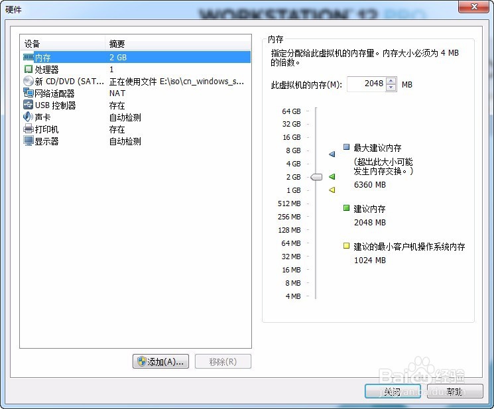The height and width of the screenshot is (409, 494).
Task: Select the memory (内存) device icon
Action: (x=29, y=57)
